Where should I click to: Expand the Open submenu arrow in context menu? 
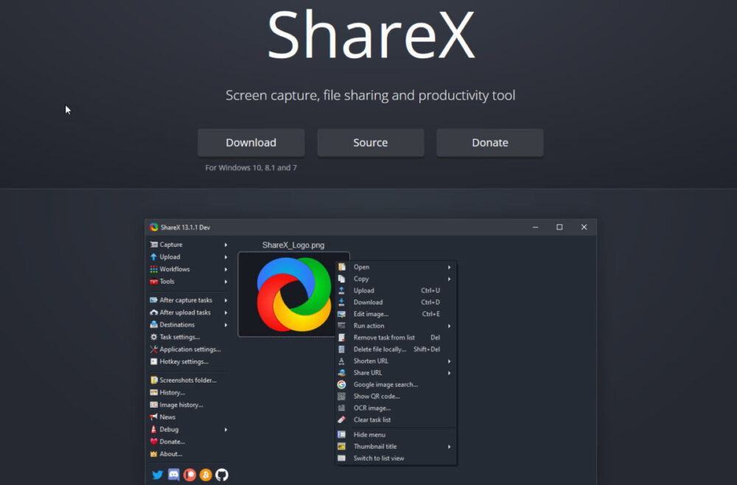(450, 267)
